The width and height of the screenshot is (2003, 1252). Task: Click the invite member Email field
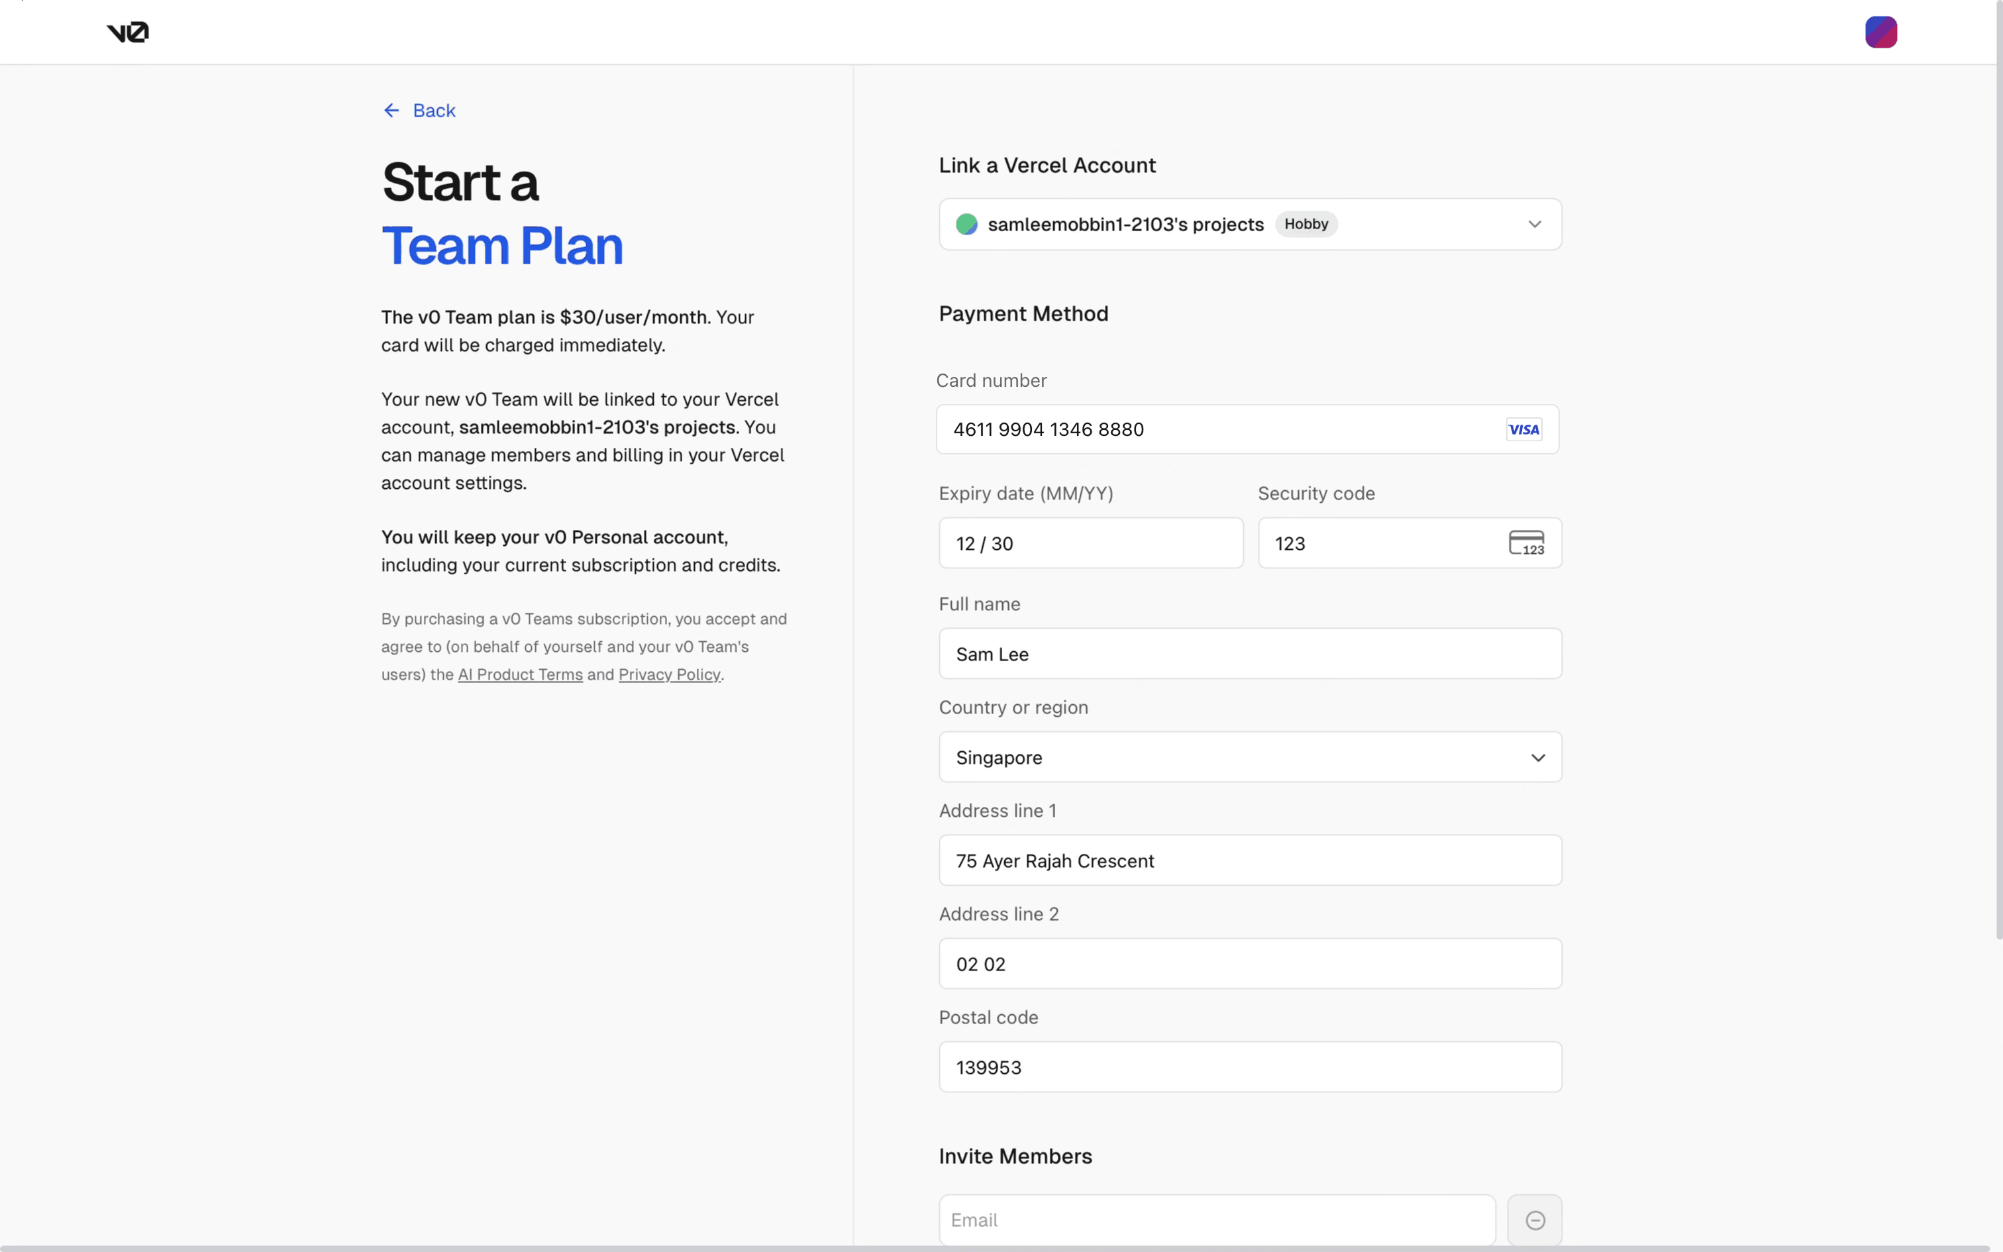tap(1216, 1220)
